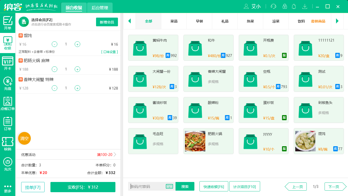Increase 馄饨 quantity with plus button
This screenshot has height=196, width=348.
coord(77,44)
